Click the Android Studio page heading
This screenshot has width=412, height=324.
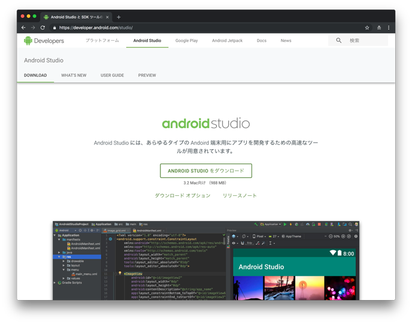44,60
